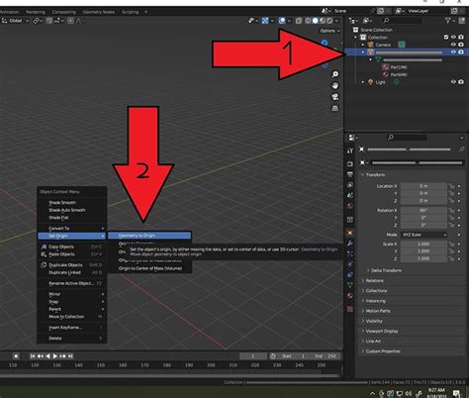Click the Location X value field

click(423, 186)
